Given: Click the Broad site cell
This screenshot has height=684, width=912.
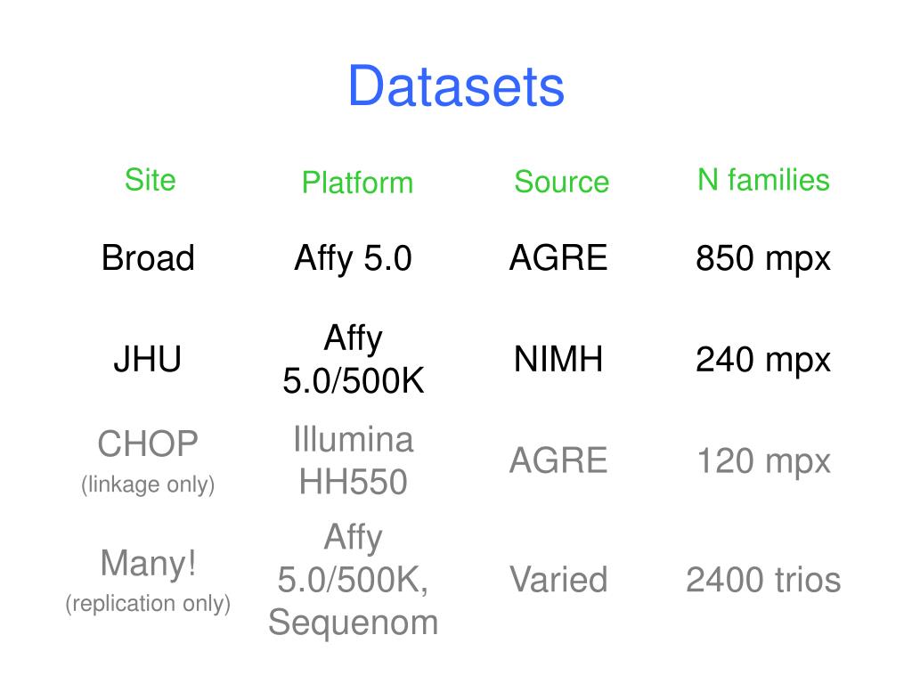Looking at the screenshot, I should [x=148, y=257].
